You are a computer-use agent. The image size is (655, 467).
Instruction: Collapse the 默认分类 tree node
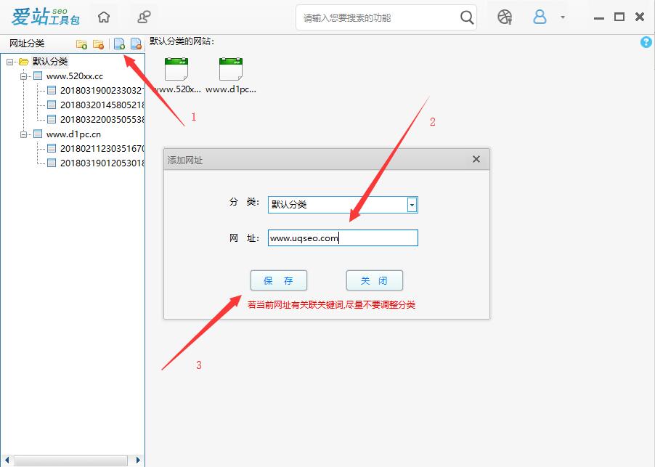point(9,62)
